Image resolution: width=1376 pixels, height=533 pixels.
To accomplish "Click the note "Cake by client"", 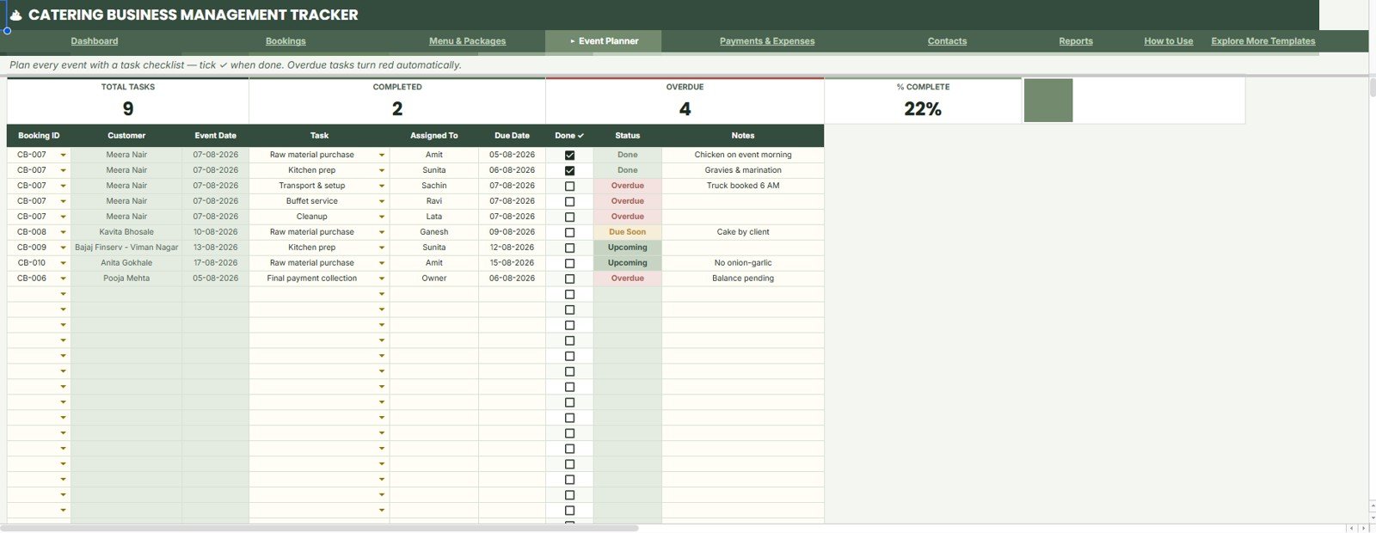I will [x=743, y=232].
